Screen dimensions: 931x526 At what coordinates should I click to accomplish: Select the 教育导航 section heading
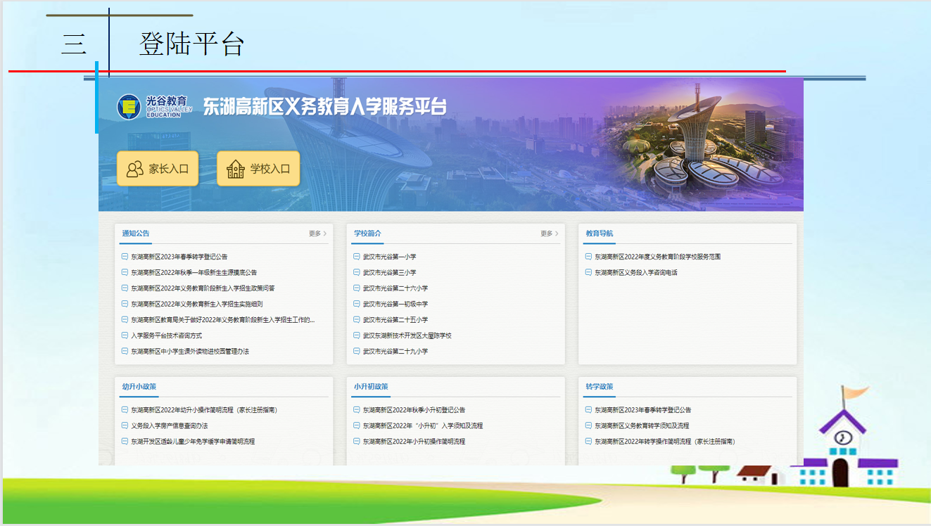pyautogui.click(x=600, y=233)
